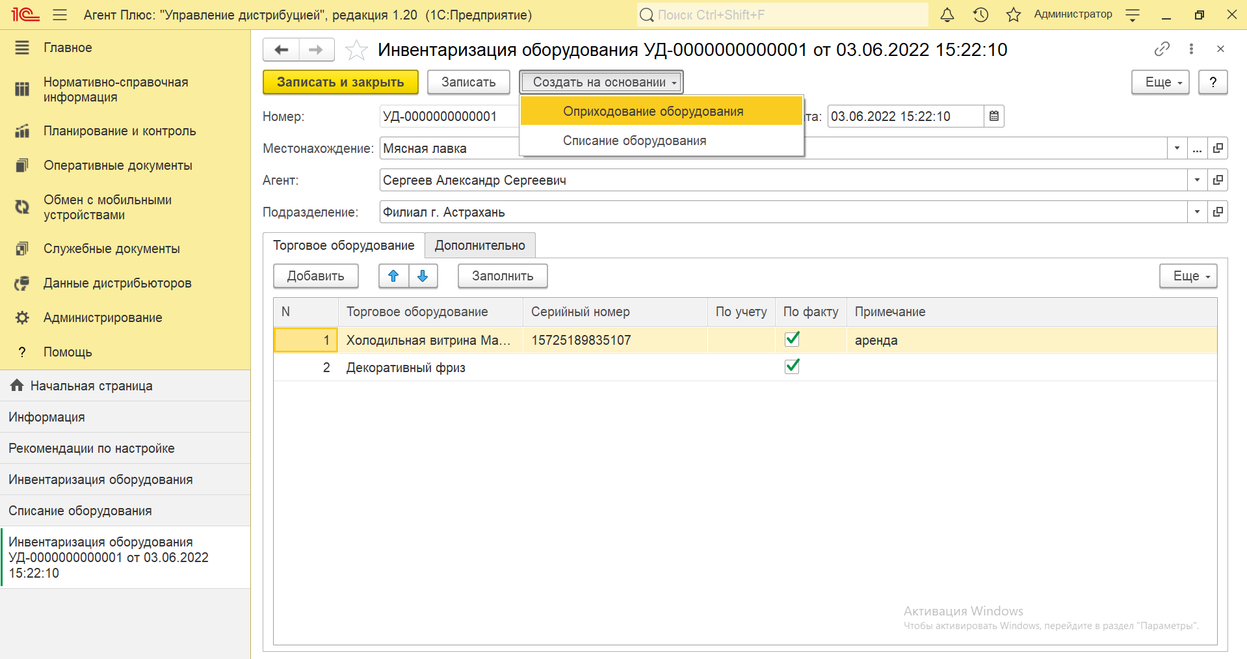Move row up with blue arrow
This screenshot has height=659, width=1247.
tap(393, 276)
